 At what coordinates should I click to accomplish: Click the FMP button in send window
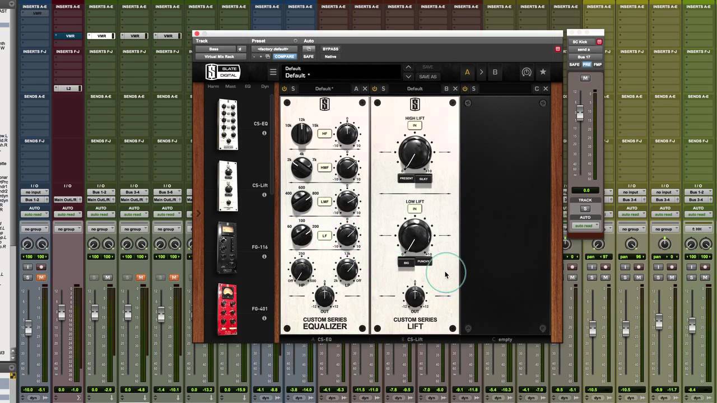click(x=598, y=64)
